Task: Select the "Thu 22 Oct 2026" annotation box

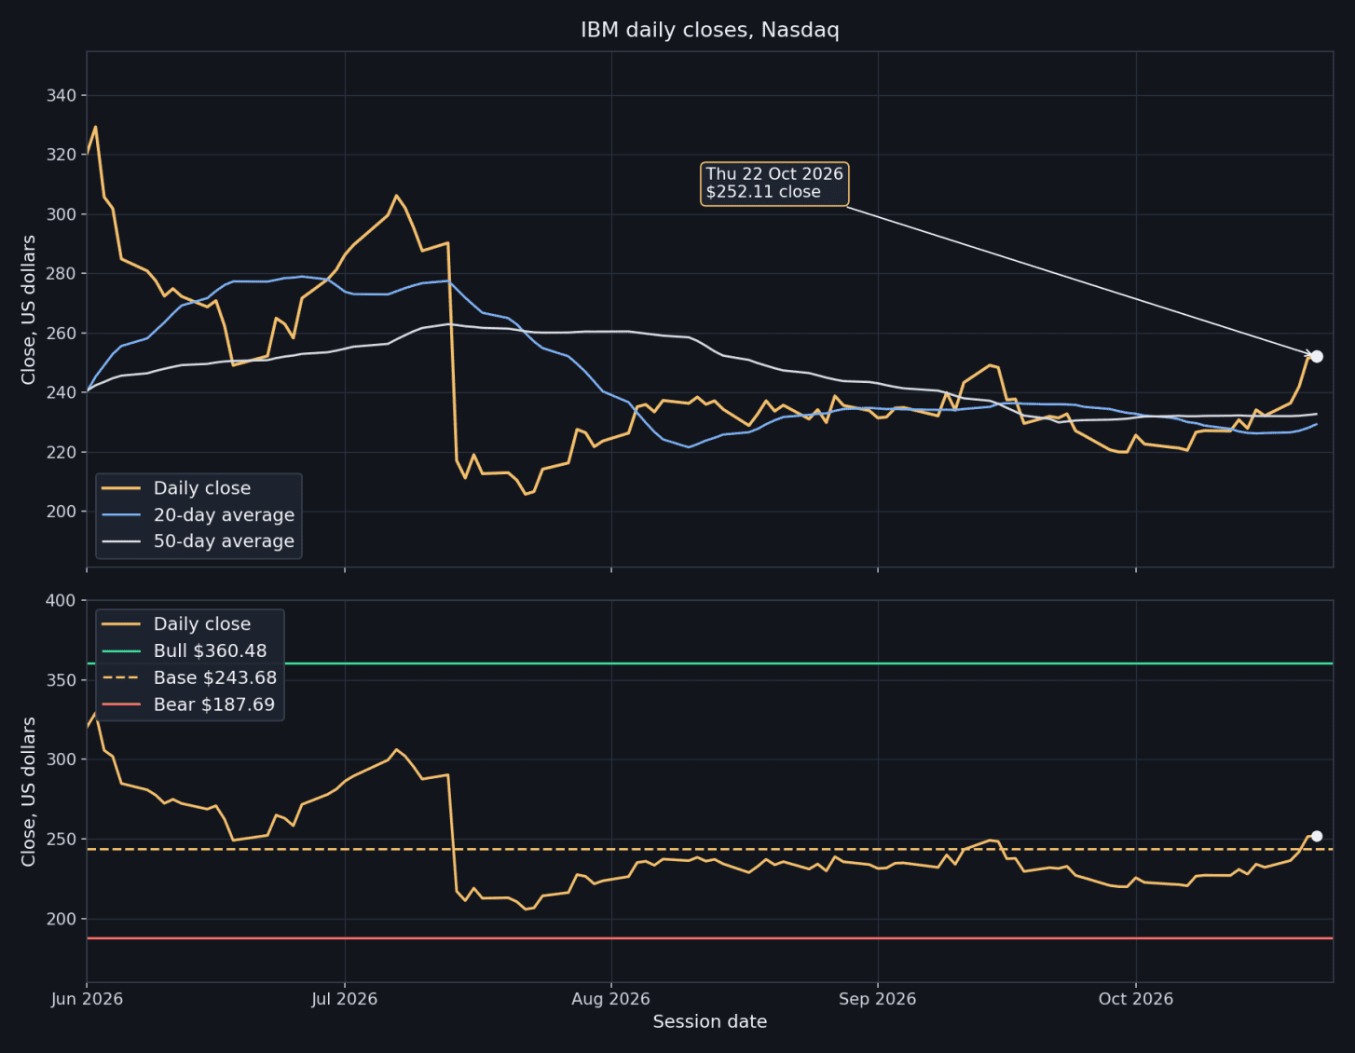Action: 774,184
